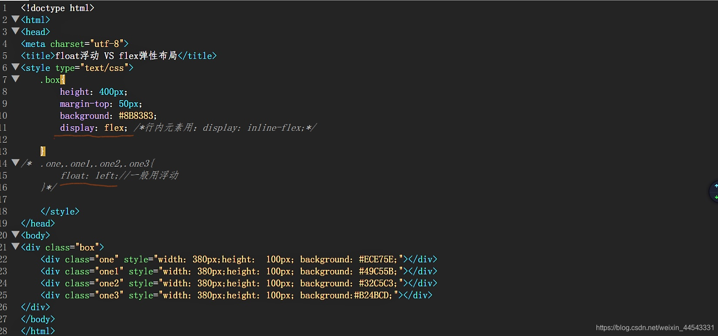Click the closing head tag
The width and height of the screenshot is (718, 336).
pos(38,223)
